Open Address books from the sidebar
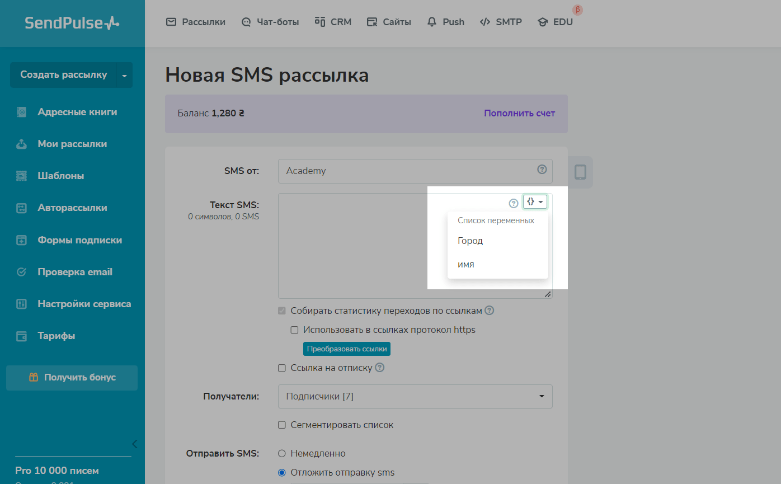The height and width of the screenshot is (484, 781). click(77, 112)
